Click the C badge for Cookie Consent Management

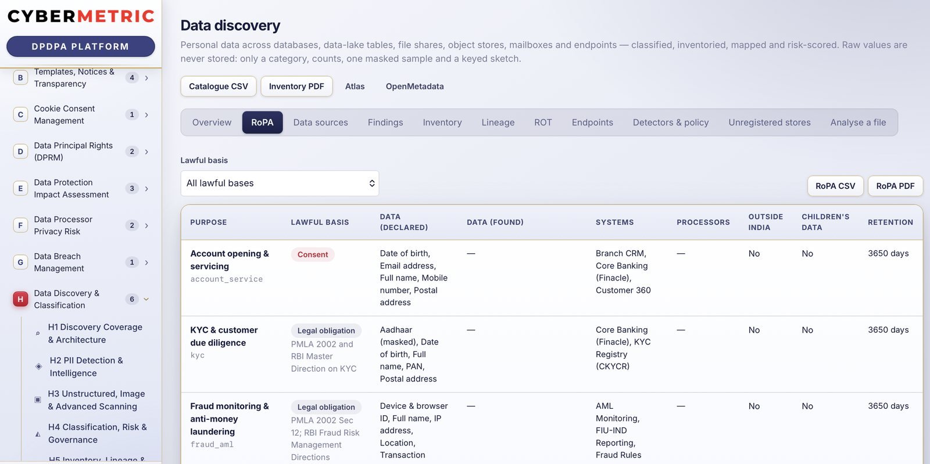[20, 114]
